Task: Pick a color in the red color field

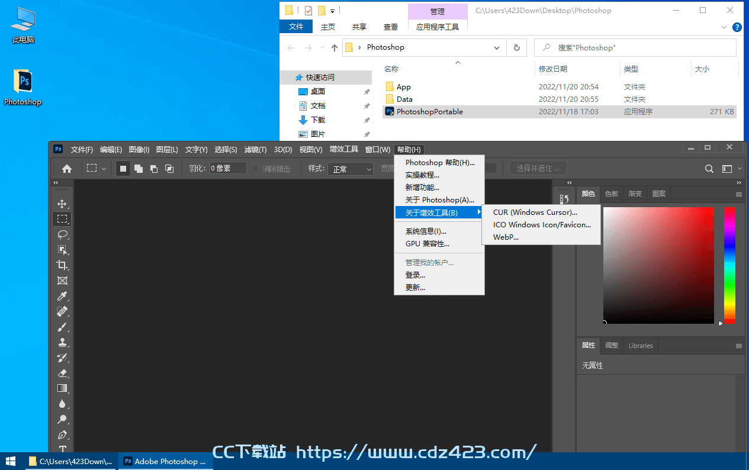Action: (x=658, y=265)
